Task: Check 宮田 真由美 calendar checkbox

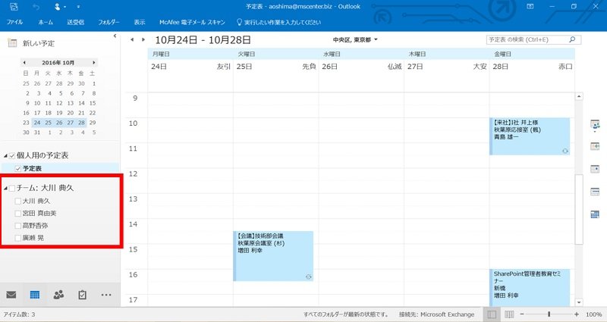Action: [17, 214]
